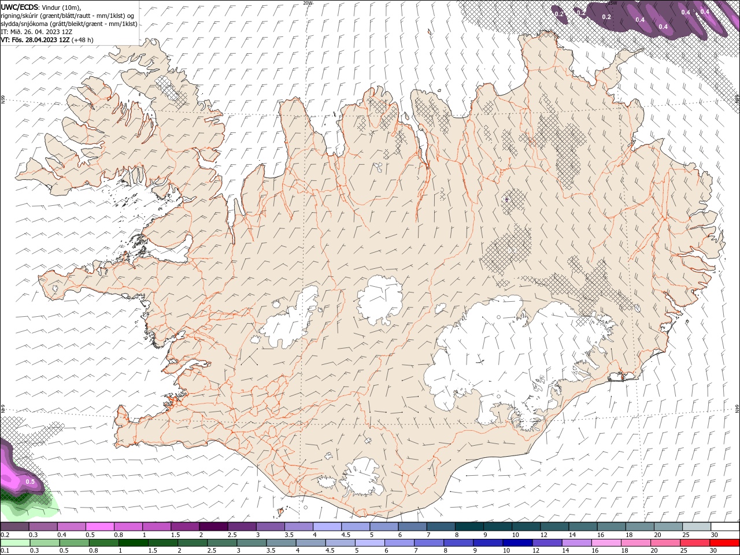Select the 'IT: Mið. 26. 04. 2023 12Z' line
The height and width of the screenshot is (555, 740).
point(36,31)
